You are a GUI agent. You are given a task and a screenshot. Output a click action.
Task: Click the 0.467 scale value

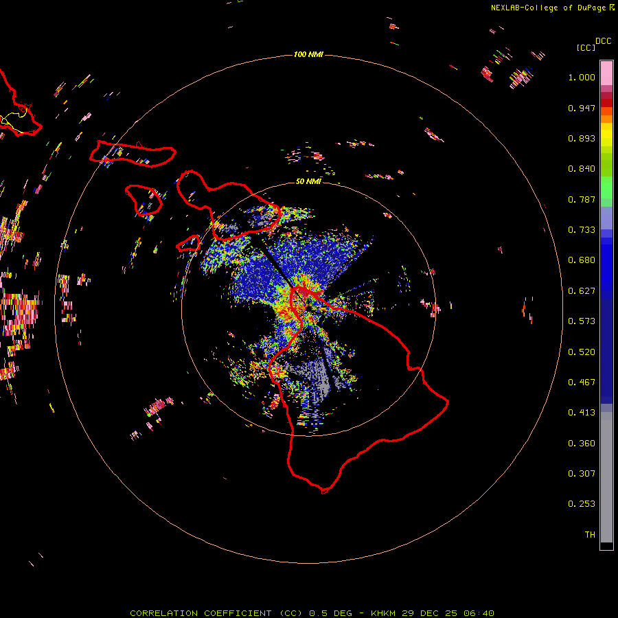click(x=582, y=382)
